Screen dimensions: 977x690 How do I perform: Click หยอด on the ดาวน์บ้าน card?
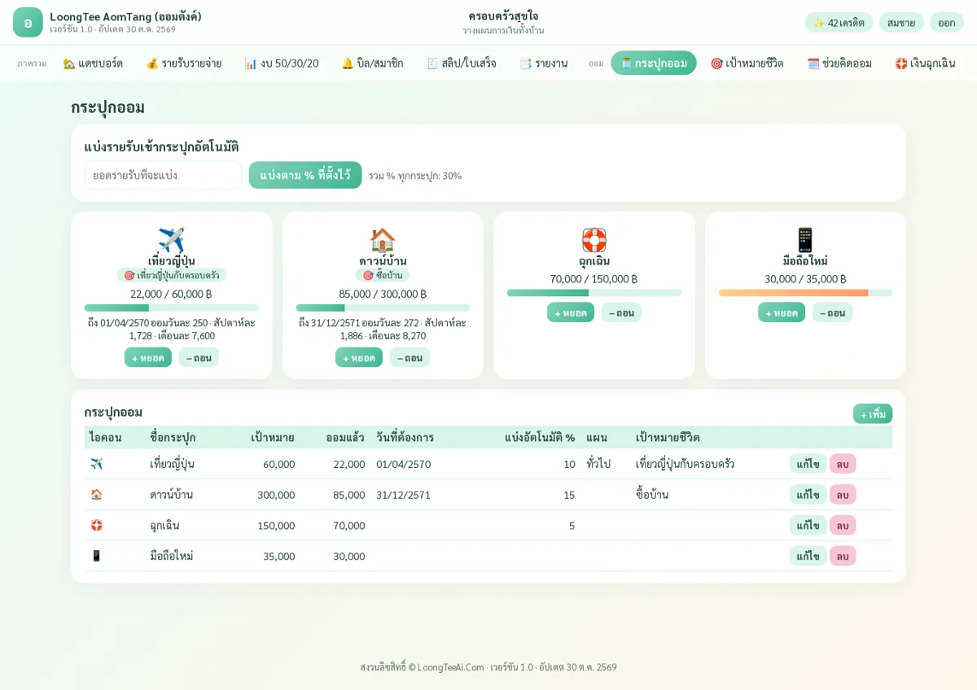[x=359, y=357]
